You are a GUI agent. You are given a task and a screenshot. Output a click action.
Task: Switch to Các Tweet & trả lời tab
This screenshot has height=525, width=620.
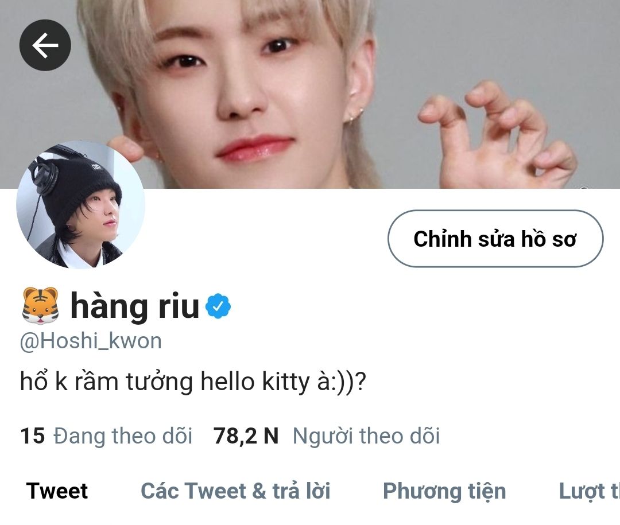click(x=235, y=491)
